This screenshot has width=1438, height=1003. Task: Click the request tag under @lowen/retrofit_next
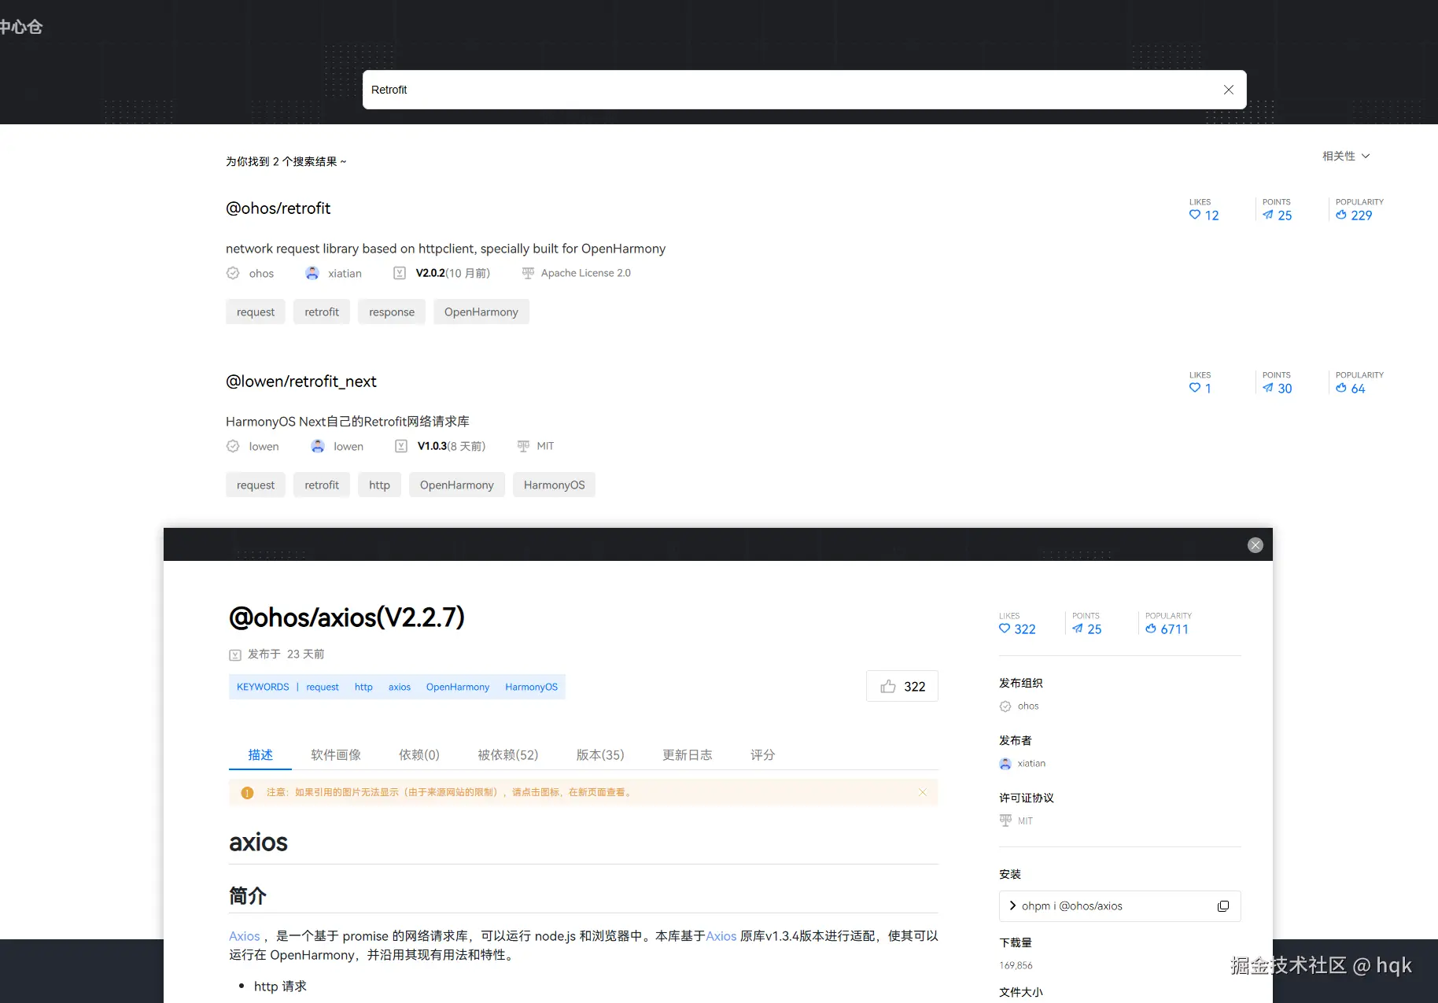(256, 485)
